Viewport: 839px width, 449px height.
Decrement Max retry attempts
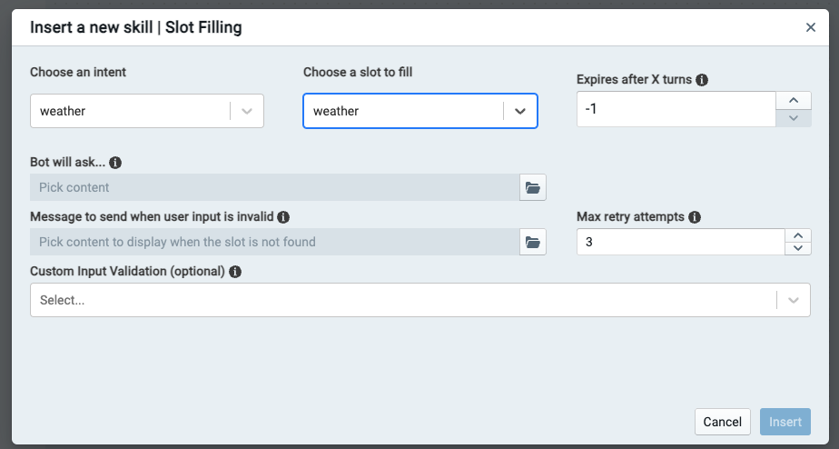click(798, 248)
